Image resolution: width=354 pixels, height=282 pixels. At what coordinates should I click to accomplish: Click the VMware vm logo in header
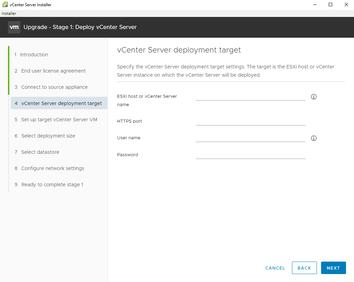[14, 27]
